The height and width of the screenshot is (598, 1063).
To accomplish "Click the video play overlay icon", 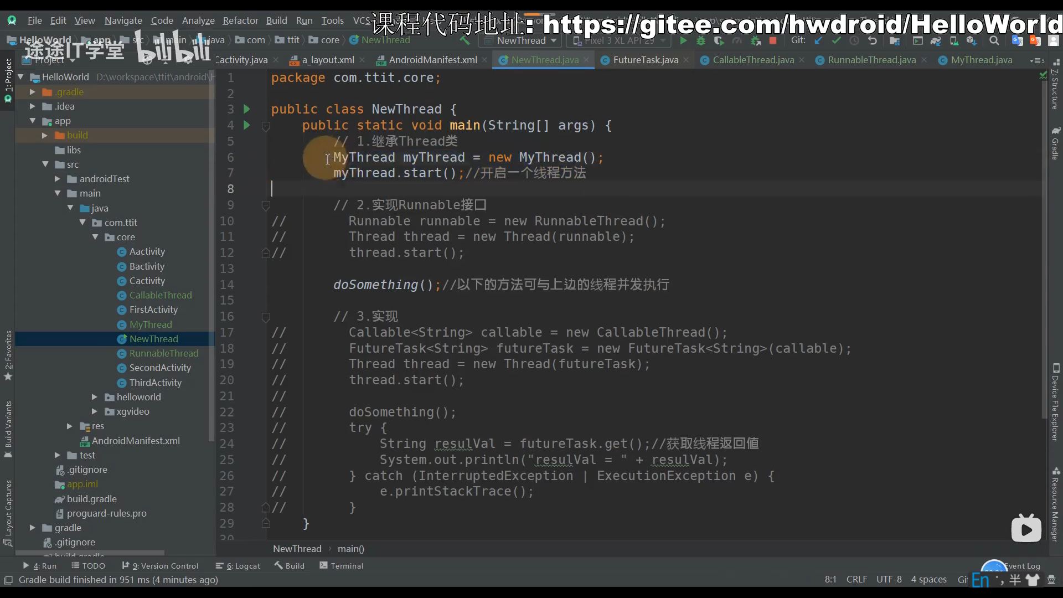I will (1026, 529).
